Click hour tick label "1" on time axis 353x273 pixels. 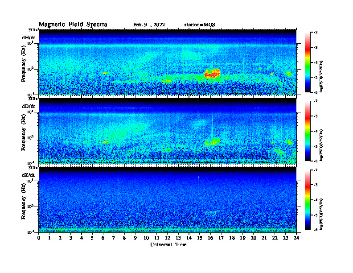pos(49,238)
